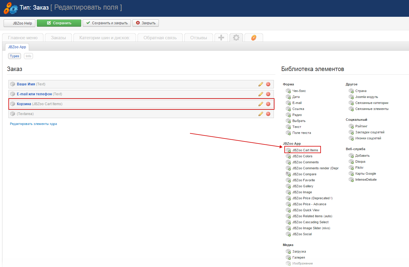Edit the E-mail или телефон field

coord(261,94)
